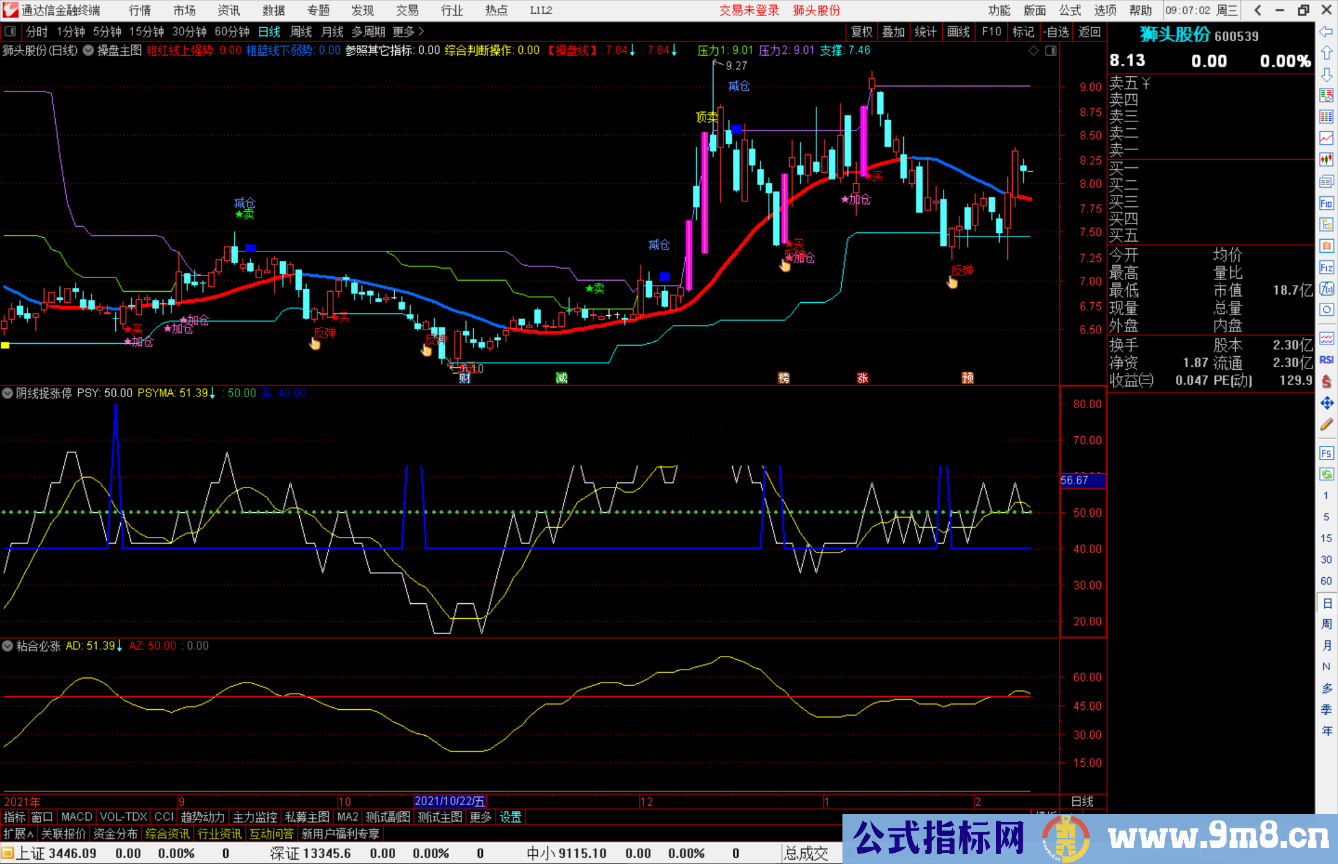The width and height of the screenshot is (1338, 864).
Task: Collapse the bottom panel via 扩展∧
Action: (17, 833)
